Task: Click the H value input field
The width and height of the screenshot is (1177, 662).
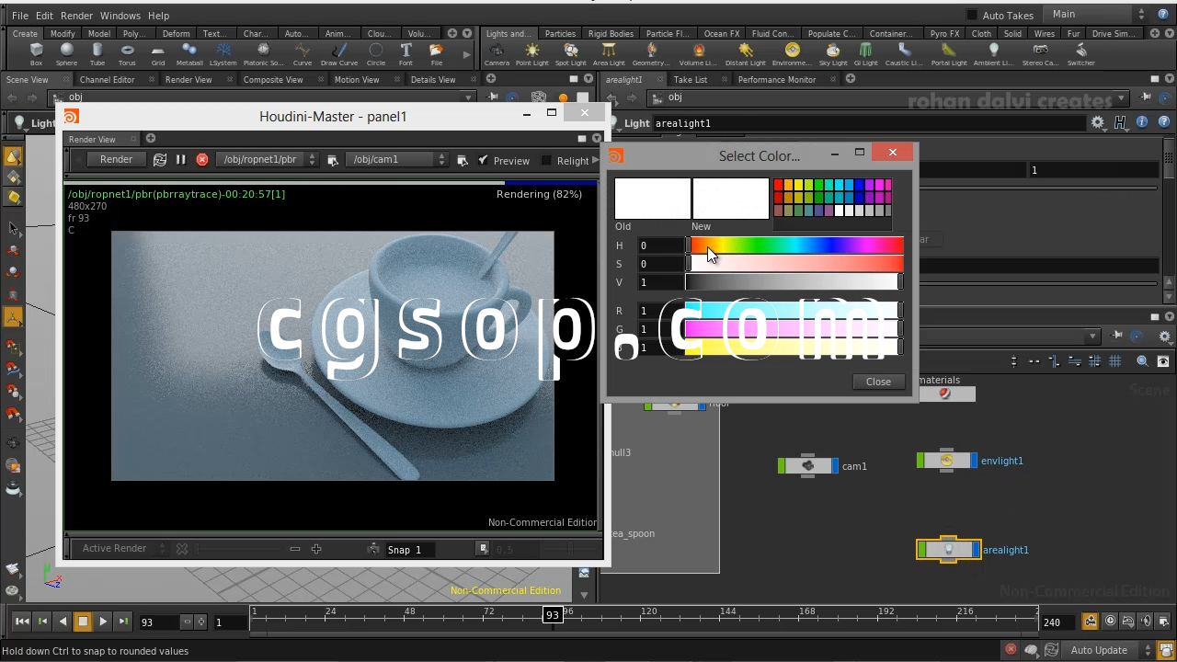Action: coord(661,245)
